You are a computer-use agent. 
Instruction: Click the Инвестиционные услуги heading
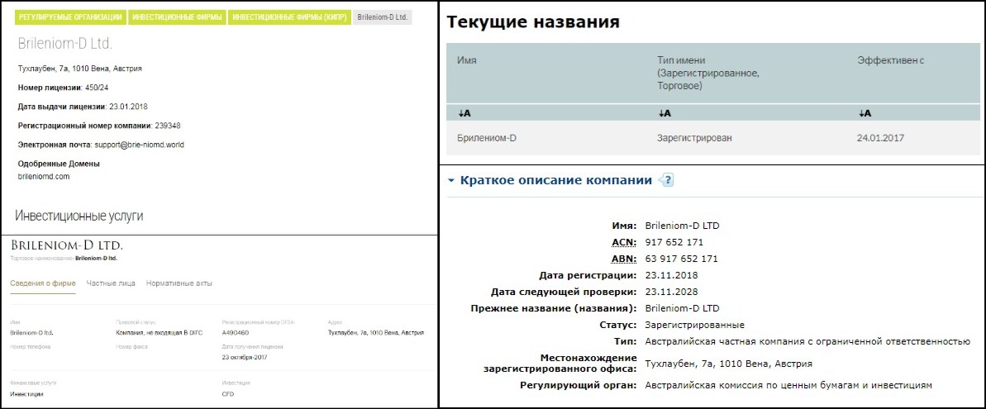(79, 216)
